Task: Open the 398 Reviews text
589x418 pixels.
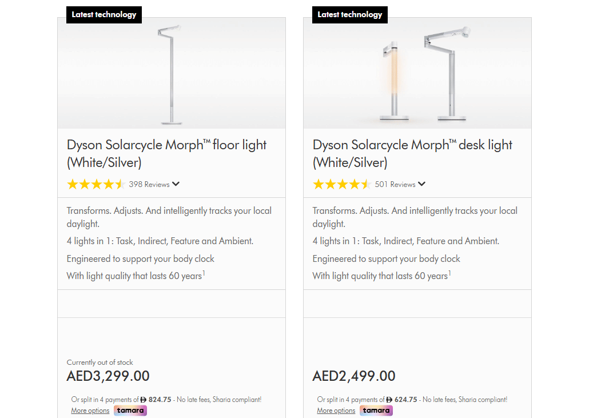Action: pos(149,184)
